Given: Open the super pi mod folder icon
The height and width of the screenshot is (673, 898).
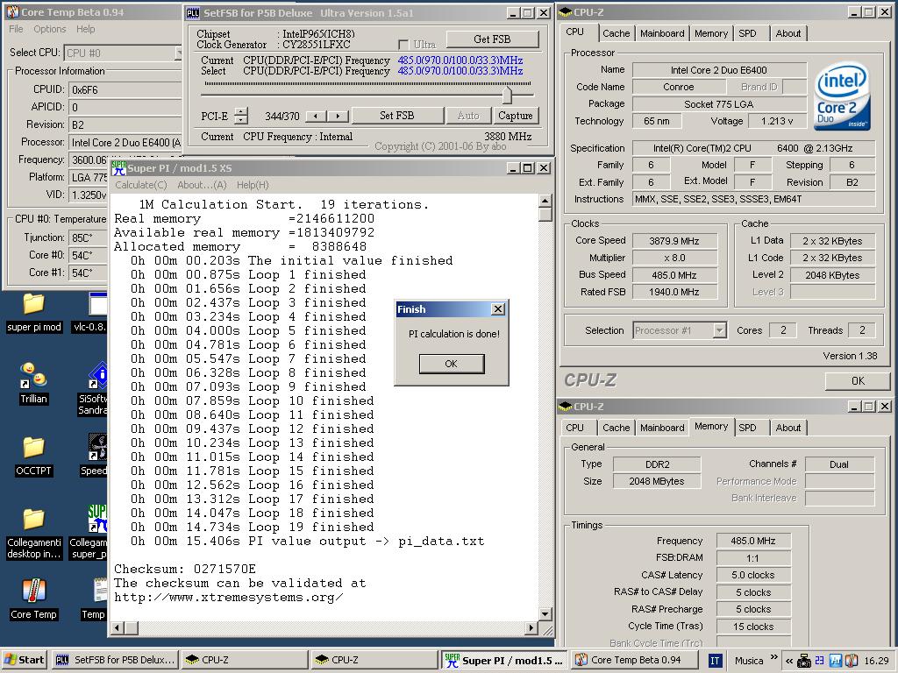Looking at the screenshot, I should pyautogui.click(x=34, y=313).
